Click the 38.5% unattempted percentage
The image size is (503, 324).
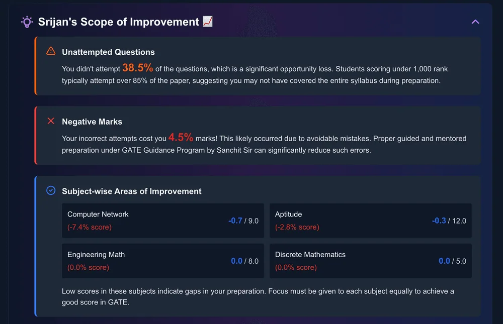[x=138, y=68]
